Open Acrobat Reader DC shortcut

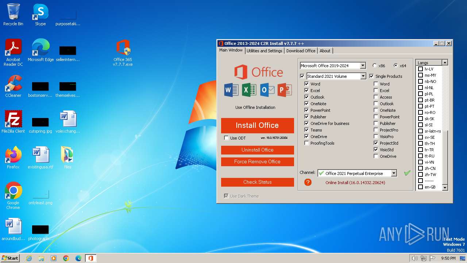(x=13, y=52)
